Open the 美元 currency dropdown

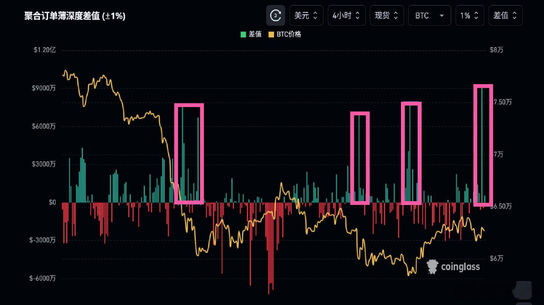[x=306, y=15]
